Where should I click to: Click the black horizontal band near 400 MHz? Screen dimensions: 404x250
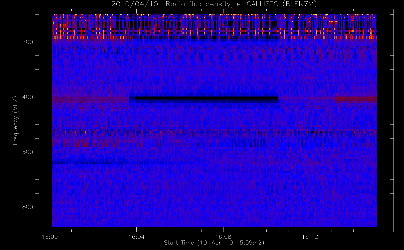[206, 98]
